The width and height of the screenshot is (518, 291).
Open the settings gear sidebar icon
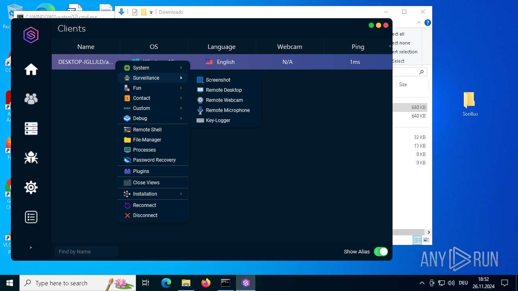click(31, 188)
